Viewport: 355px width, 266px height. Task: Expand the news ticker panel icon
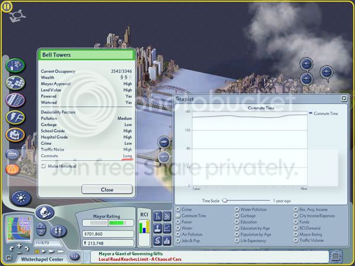pos(335,256)
